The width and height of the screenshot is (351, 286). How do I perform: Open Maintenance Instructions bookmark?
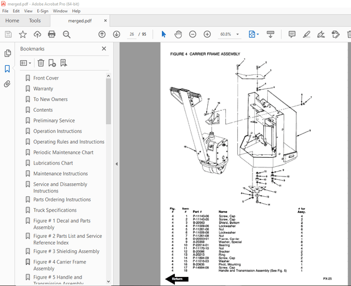[61, 174]
